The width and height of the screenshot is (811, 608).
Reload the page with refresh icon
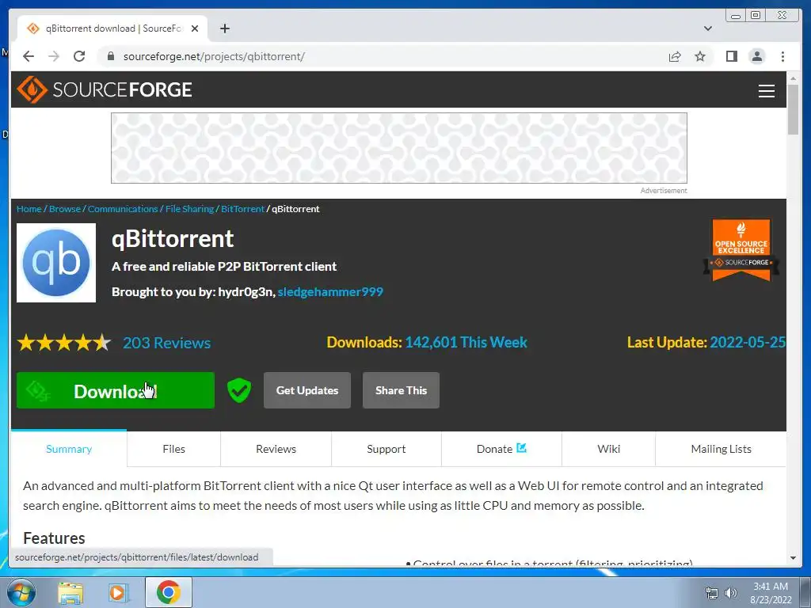click(79, 56)
